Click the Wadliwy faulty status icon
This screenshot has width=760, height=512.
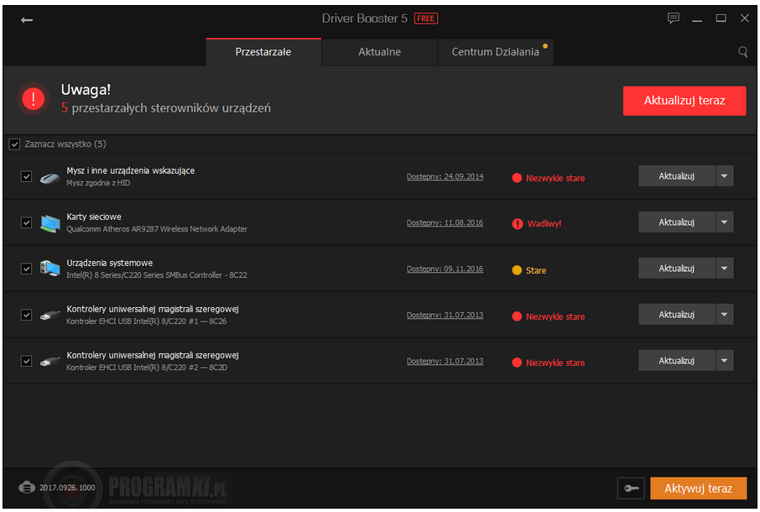pos(518,223)
